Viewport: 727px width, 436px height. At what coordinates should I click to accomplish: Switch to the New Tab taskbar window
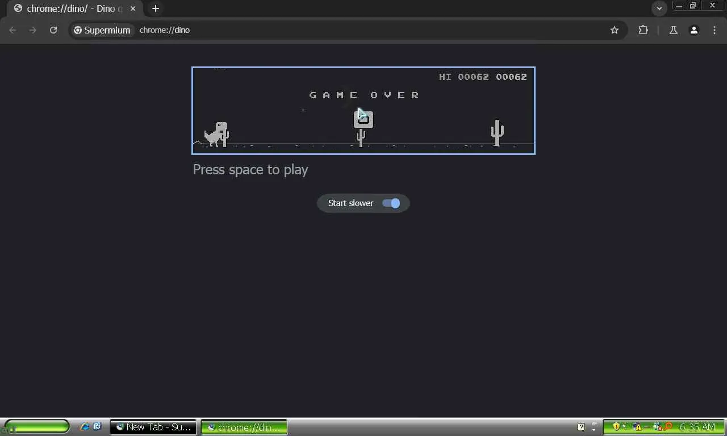pyautogui.click(x=153, y=427)
